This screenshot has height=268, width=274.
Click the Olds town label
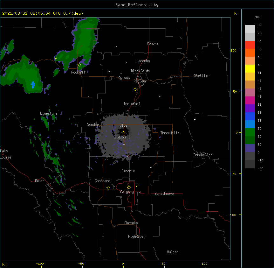(123, 125)
